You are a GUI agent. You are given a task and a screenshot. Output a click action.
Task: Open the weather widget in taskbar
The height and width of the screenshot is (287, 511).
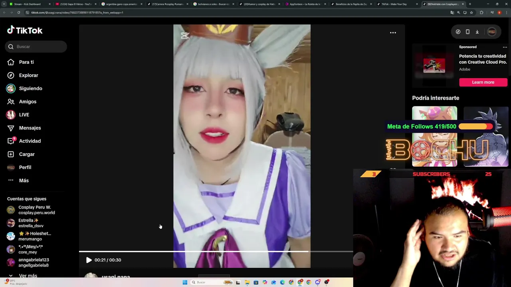[16, 282]
